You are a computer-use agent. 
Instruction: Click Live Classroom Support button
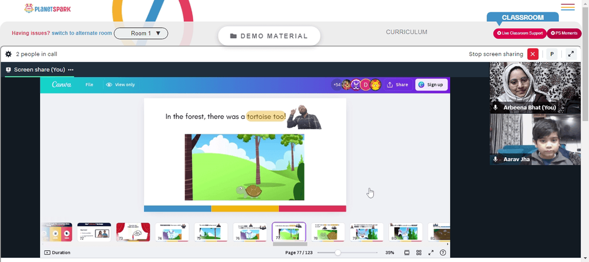(x=519, y=34)
